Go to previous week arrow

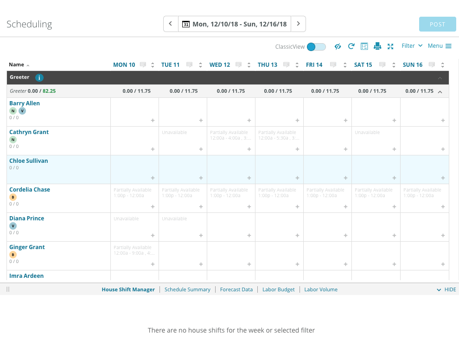tap(171, 24)
